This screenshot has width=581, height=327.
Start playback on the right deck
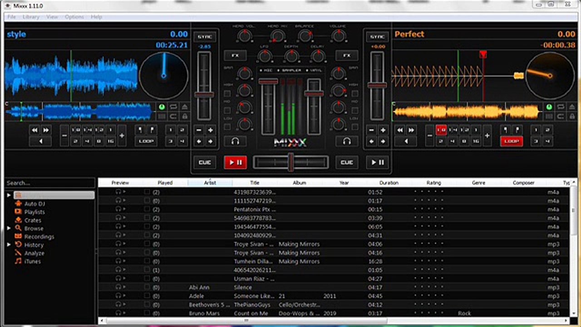[378, 162]
